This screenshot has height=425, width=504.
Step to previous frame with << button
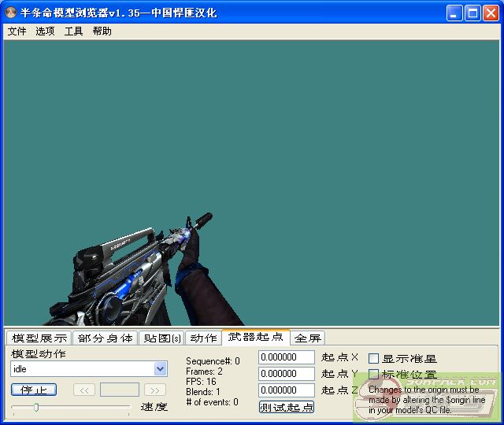pos(84,390)
